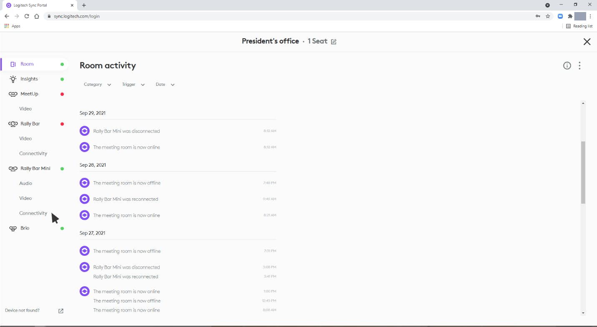The image size is (597, 327).
Task: Open Audio under Rally Bar Mini
Action: pos(25,183)
